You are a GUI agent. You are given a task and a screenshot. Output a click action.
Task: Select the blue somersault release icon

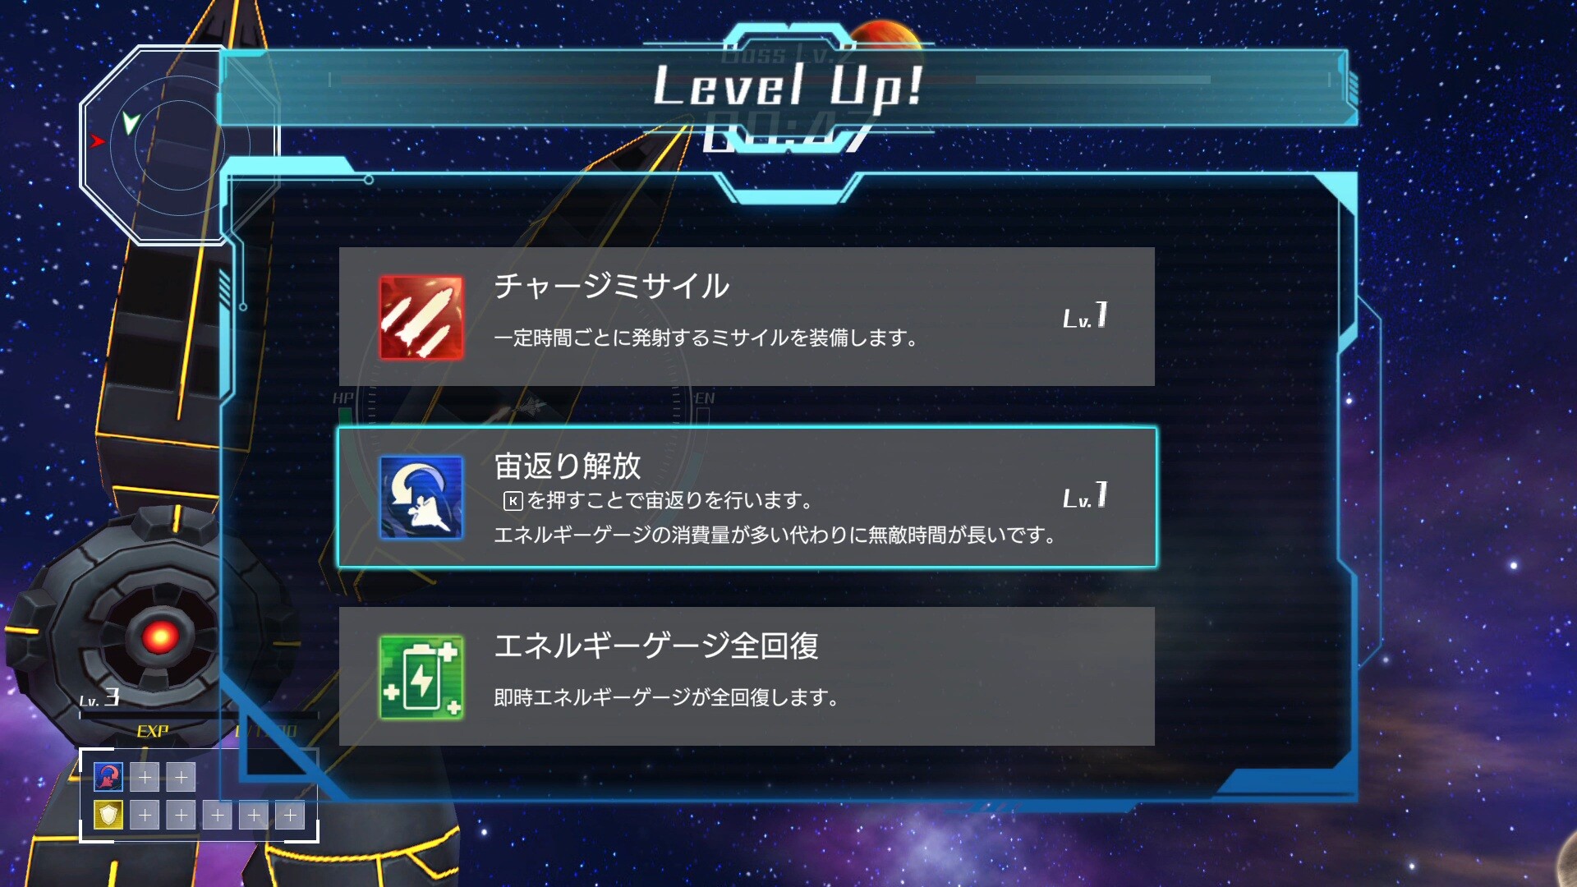pos(421,498)
